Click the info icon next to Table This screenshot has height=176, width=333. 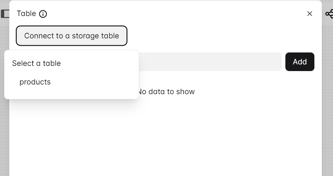(x=43, y=14)
